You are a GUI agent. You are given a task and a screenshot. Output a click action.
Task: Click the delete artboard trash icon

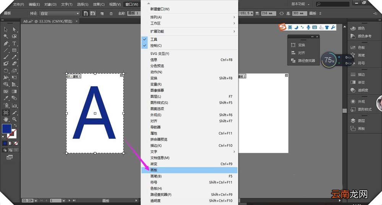[x=111, y=14]
